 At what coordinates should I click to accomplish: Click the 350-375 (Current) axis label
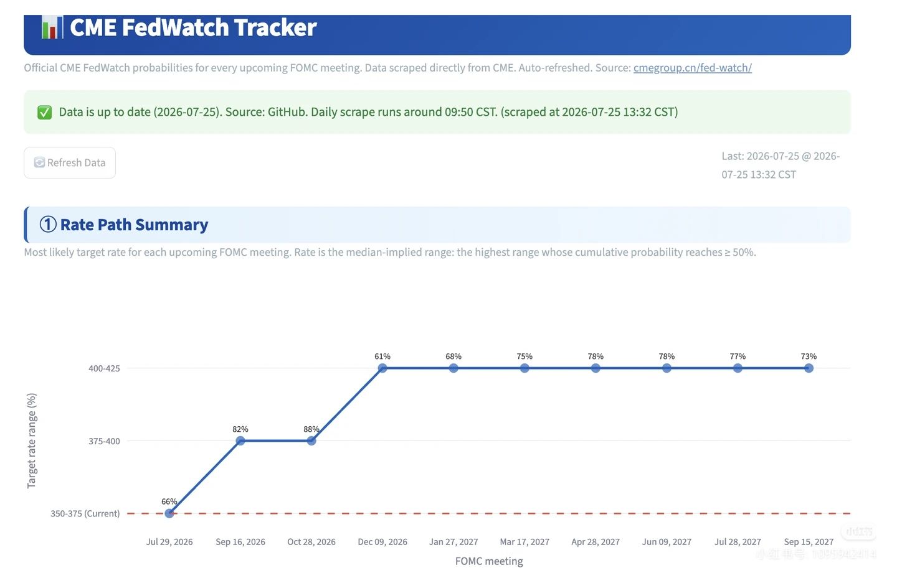pos(85,513)
